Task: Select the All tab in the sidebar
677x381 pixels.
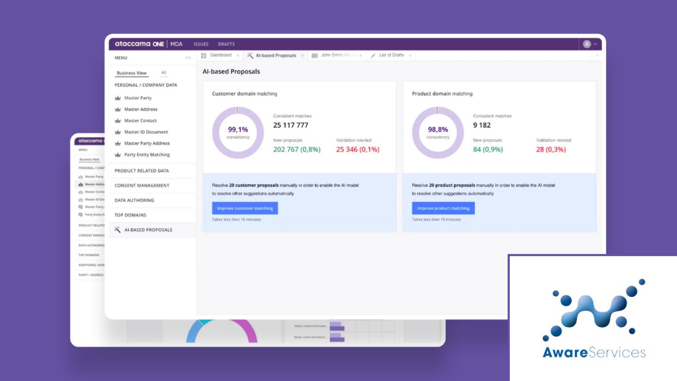Action: tap(163, 73)
